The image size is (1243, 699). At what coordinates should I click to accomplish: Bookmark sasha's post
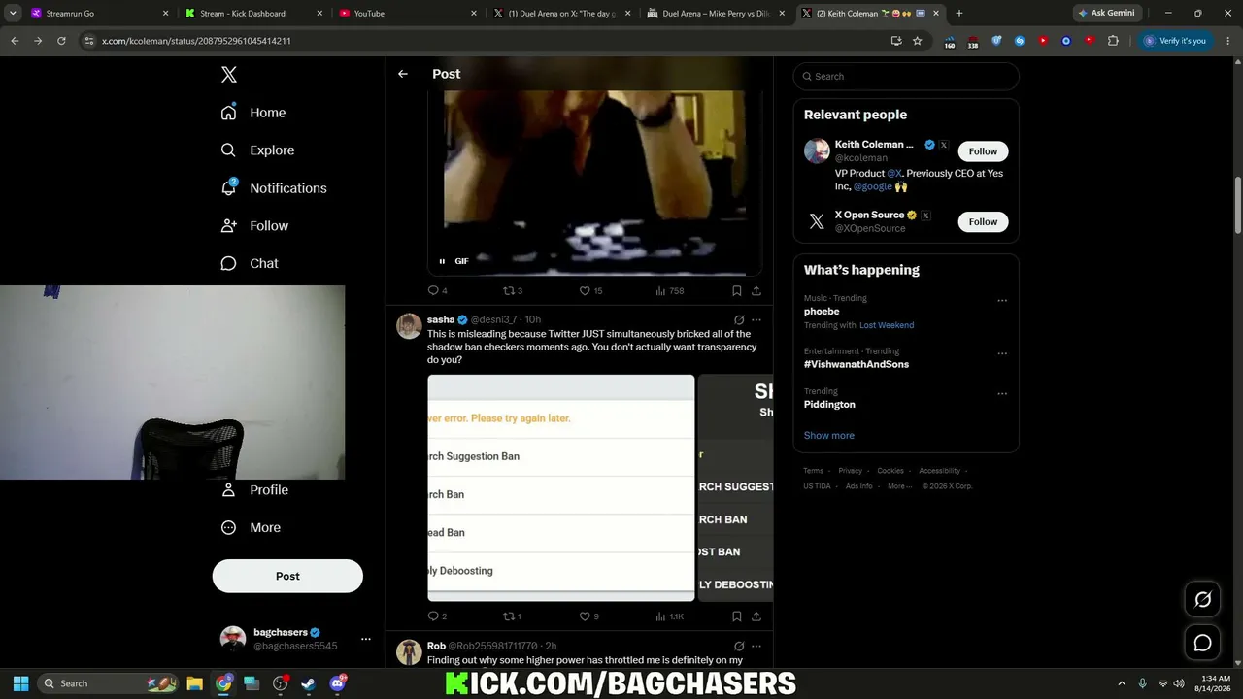(737, 616)
